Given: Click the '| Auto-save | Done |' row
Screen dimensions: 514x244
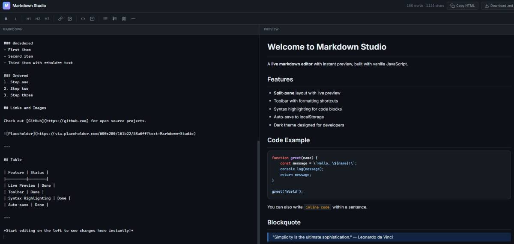Looking at the screenshot, I should click(26, 205).
